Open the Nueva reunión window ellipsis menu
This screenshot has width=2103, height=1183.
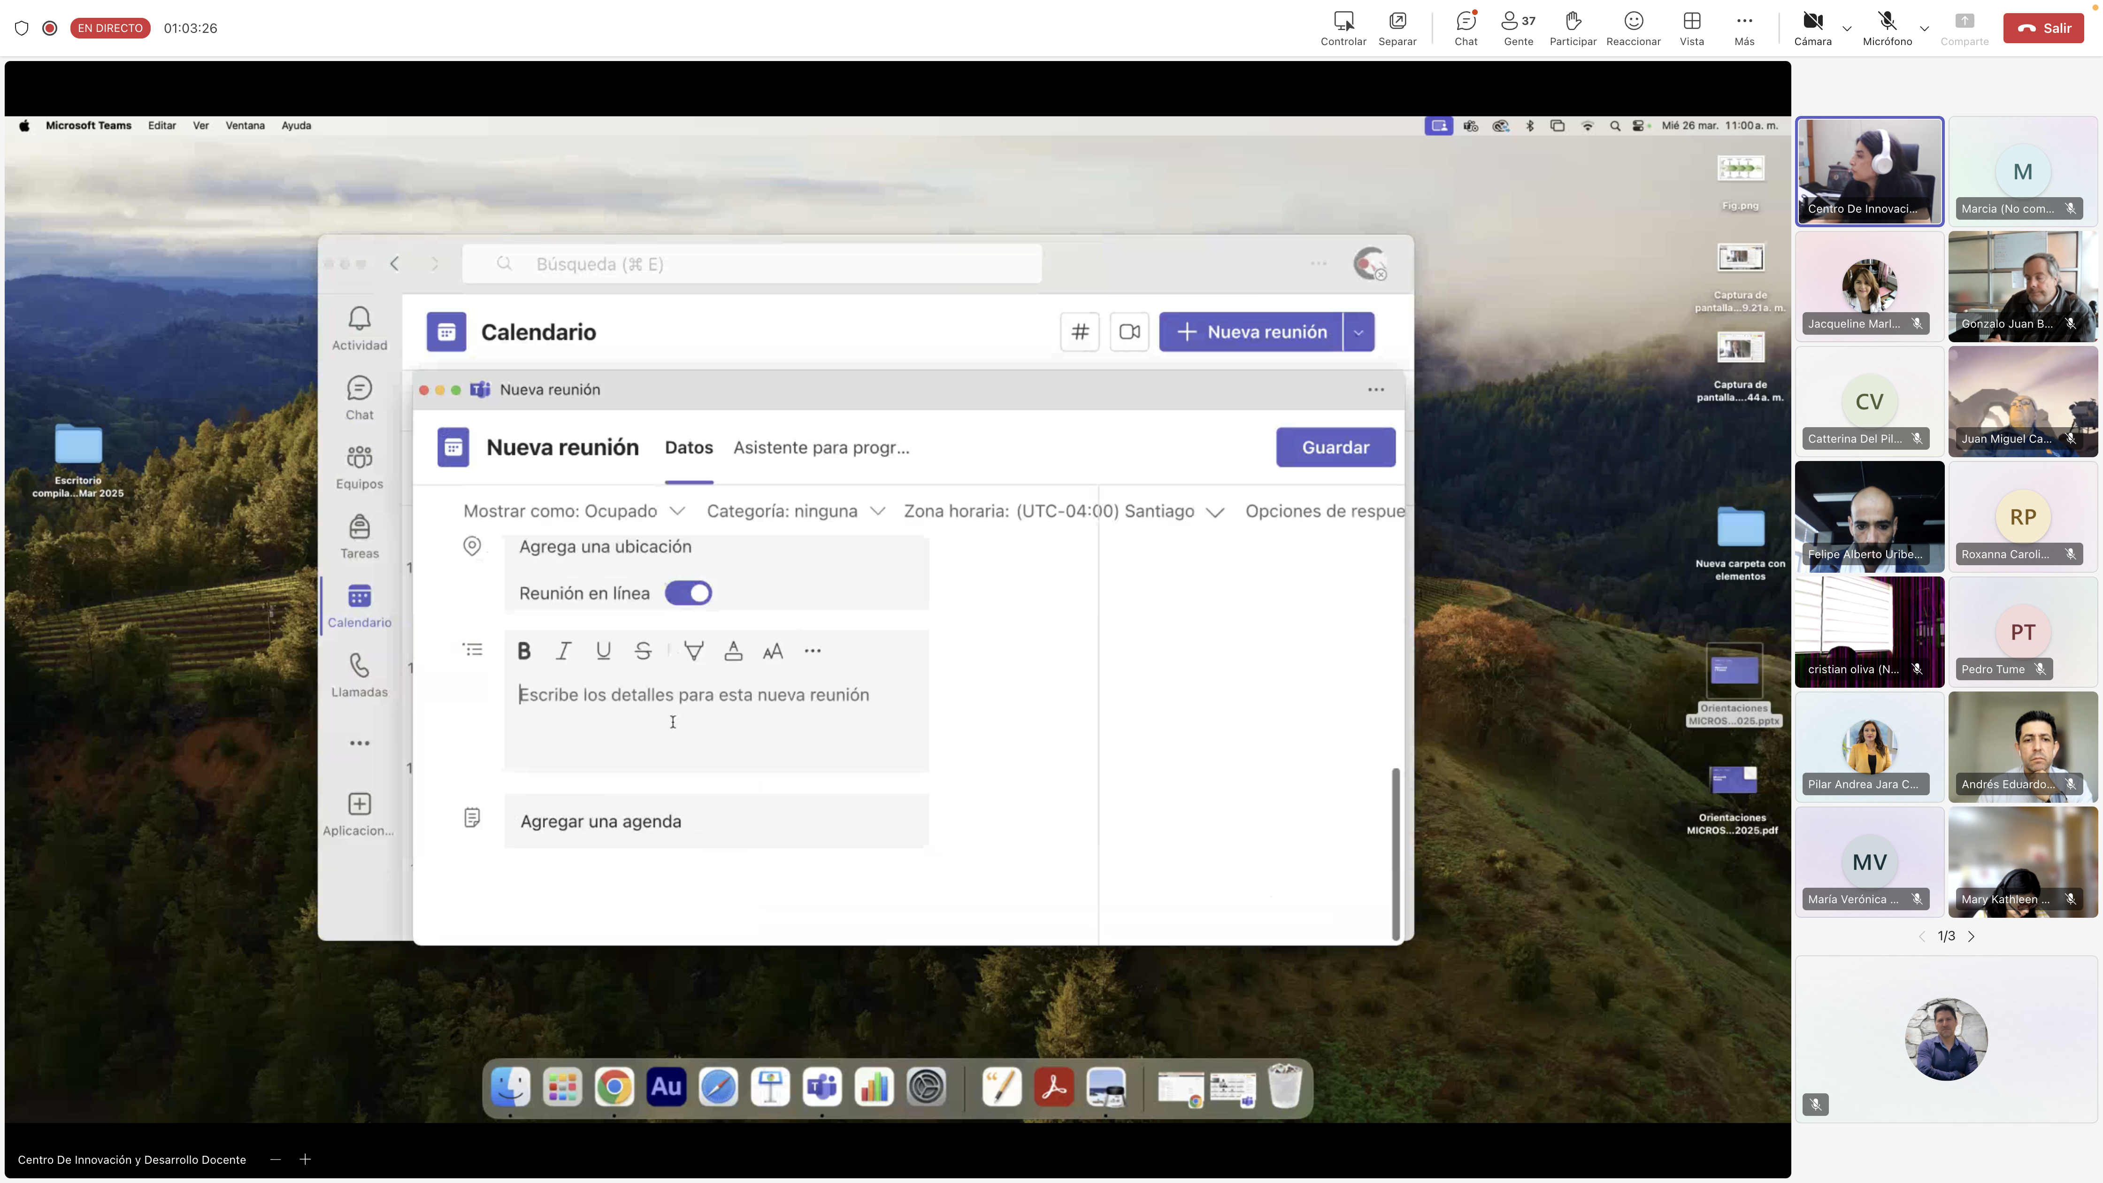coord(1375,390)
